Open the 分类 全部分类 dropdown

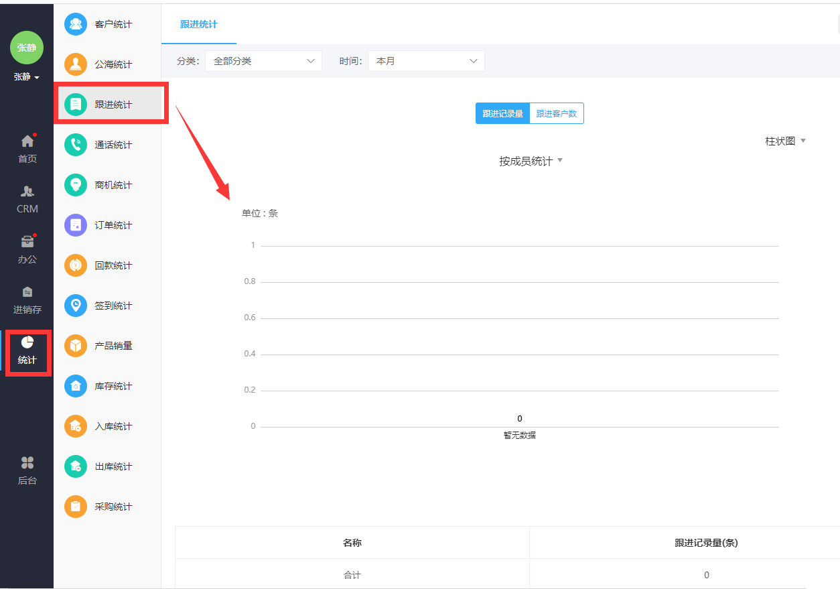264,61
